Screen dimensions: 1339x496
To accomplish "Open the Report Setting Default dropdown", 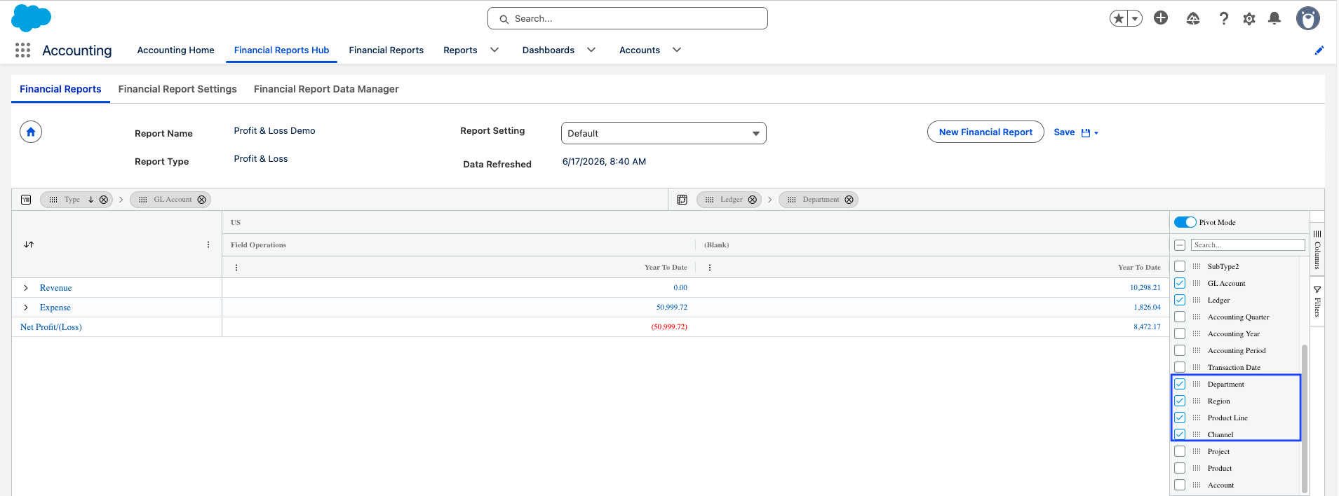I will [664, 133].
